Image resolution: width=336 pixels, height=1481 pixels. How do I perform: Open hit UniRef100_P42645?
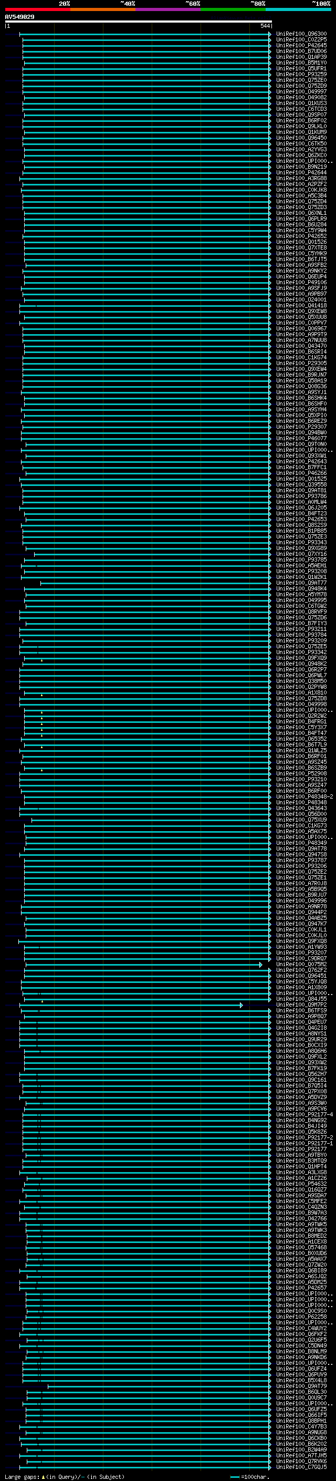coord(301,45)
